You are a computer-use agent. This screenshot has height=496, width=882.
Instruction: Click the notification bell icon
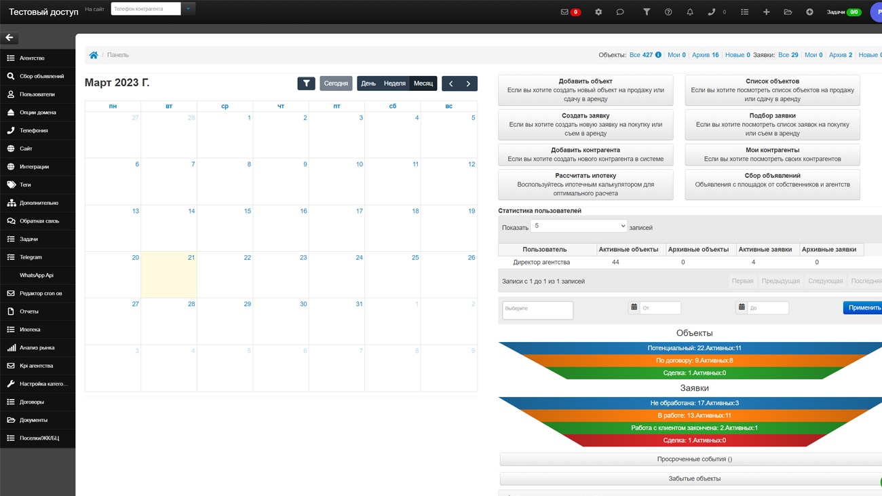pyautogui.click(x=690, y=12)
